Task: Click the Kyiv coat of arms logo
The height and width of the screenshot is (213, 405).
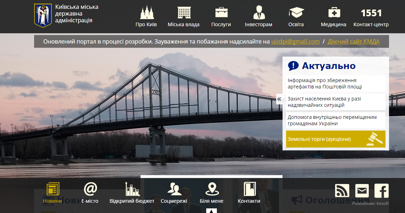Action: tap(43, 16)
